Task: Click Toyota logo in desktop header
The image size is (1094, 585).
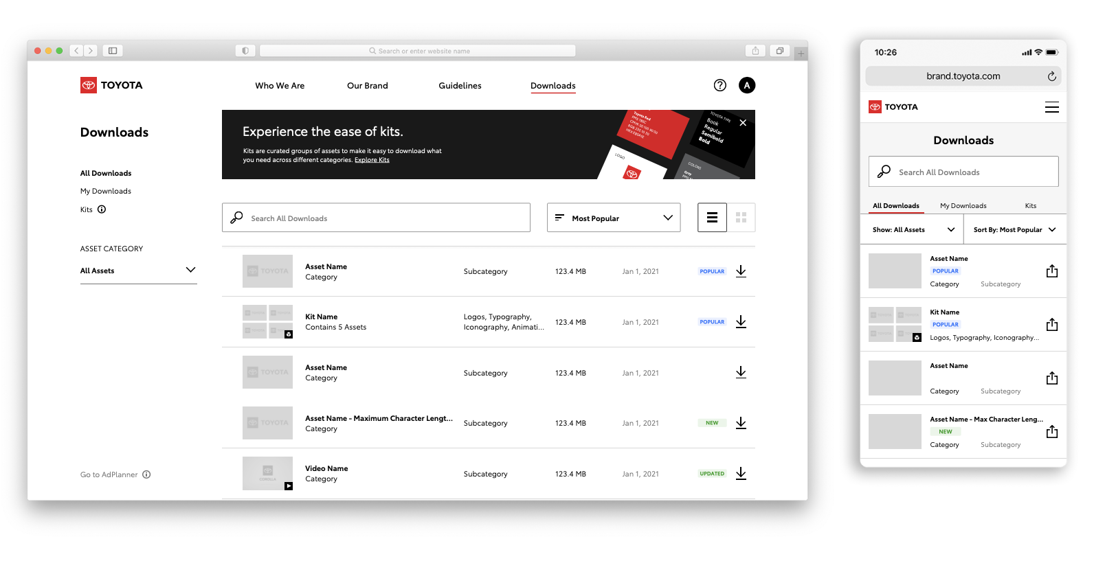Action: pyautogui.click(x=111, y=85)
